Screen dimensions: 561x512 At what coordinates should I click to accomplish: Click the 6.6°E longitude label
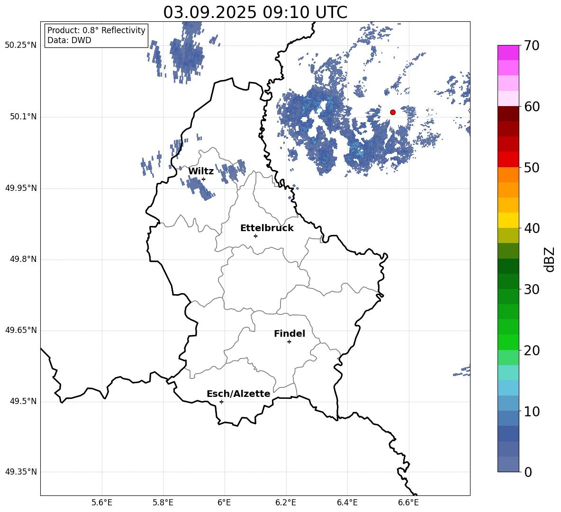(x=408, y=503)
